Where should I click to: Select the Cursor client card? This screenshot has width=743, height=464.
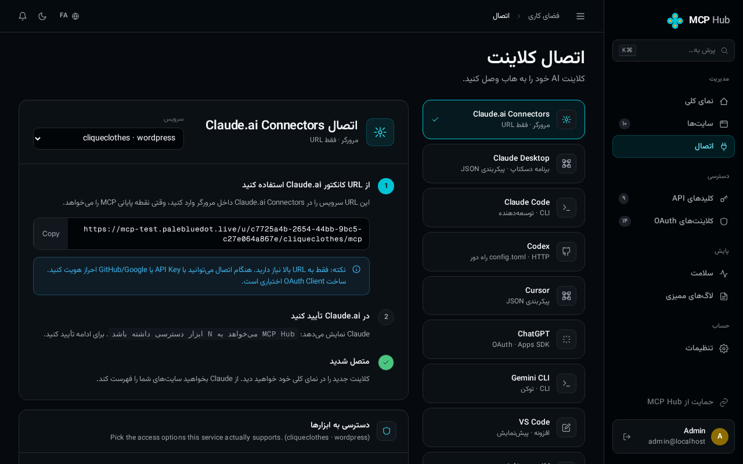tap(504, 296)
